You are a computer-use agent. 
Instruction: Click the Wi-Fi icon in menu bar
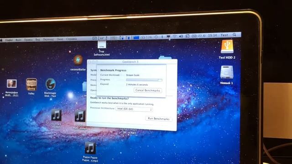(x=175, y=36)
